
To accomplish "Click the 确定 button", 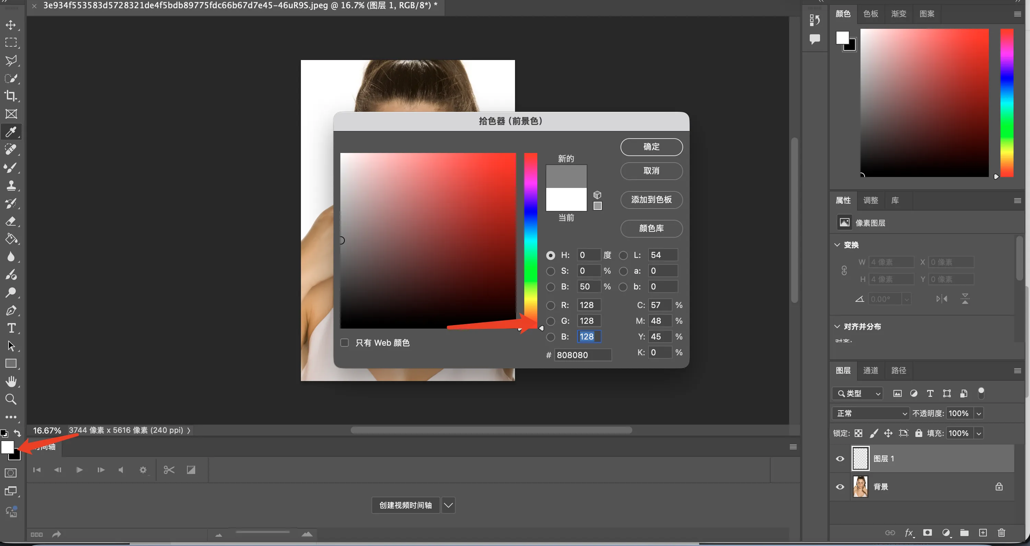I will pyautogui.click(x=651, y=147).
